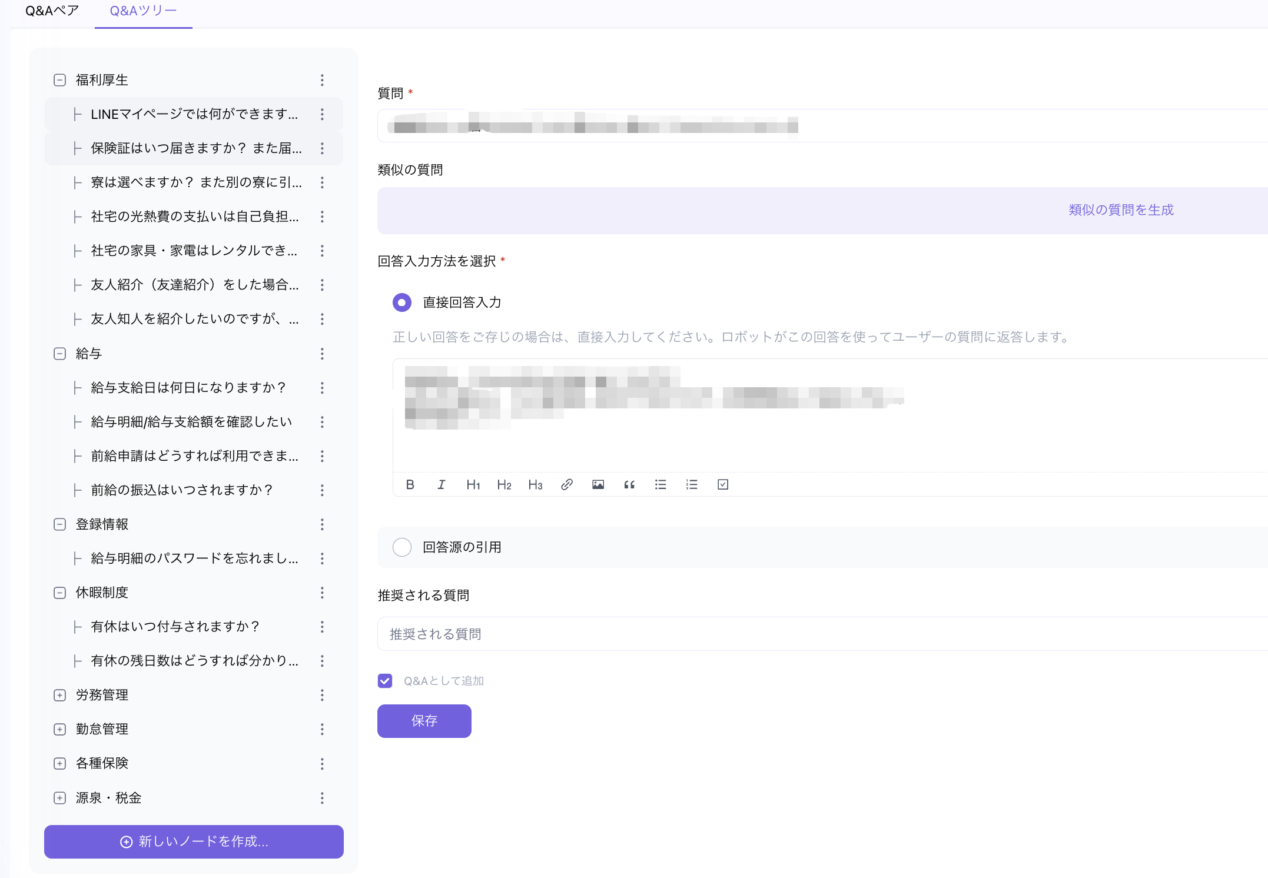This screenshot has height=878, width=1268.
Task: Uncheck the Q&Aとして追加 checkbox
Action: (385, 680)
